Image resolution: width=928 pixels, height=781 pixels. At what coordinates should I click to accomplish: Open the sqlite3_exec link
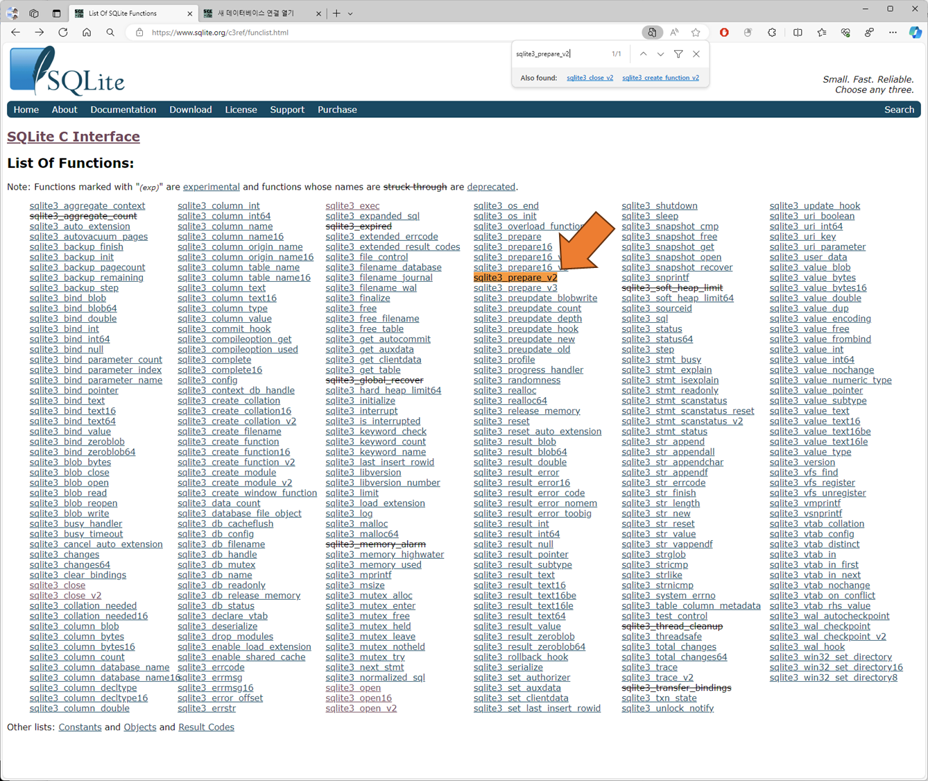[x=352, y=206]
